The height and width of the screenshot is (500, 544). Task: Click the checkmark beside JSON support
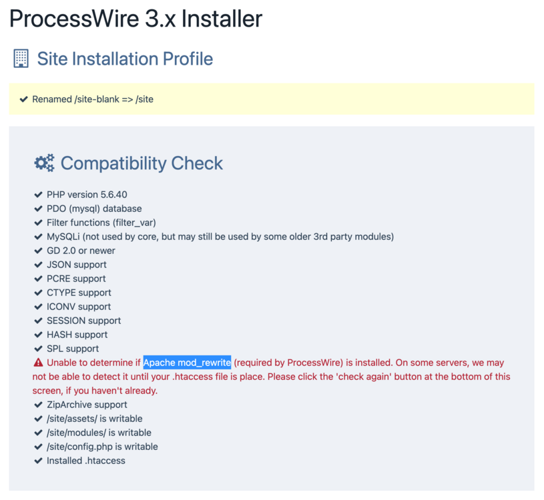(x=38, y=265)
